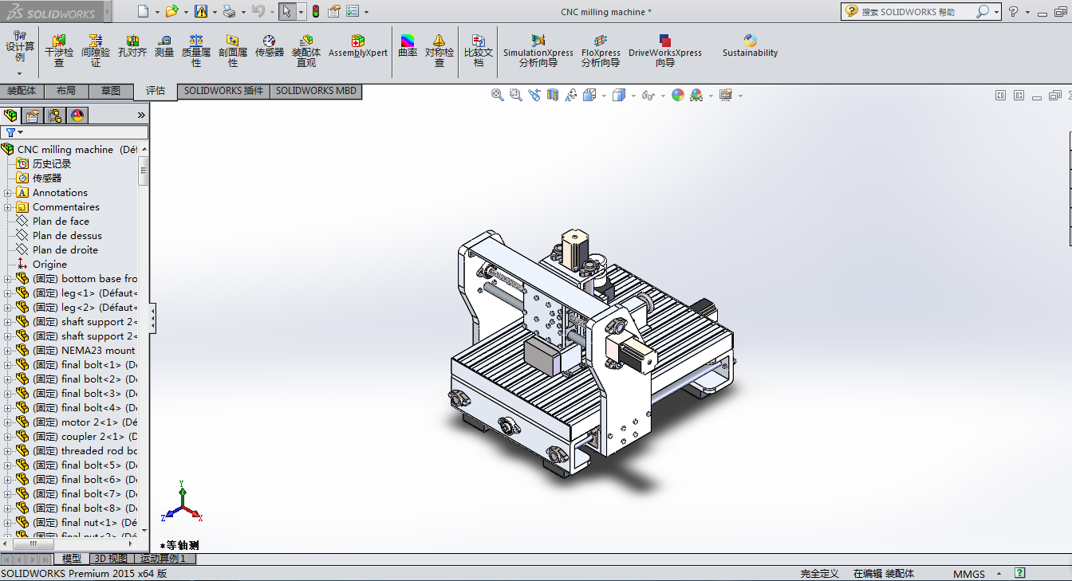Viewport: 1072px width, 581px height.
Task: Select Plan de face in feature tree
Action: point(61,222)
